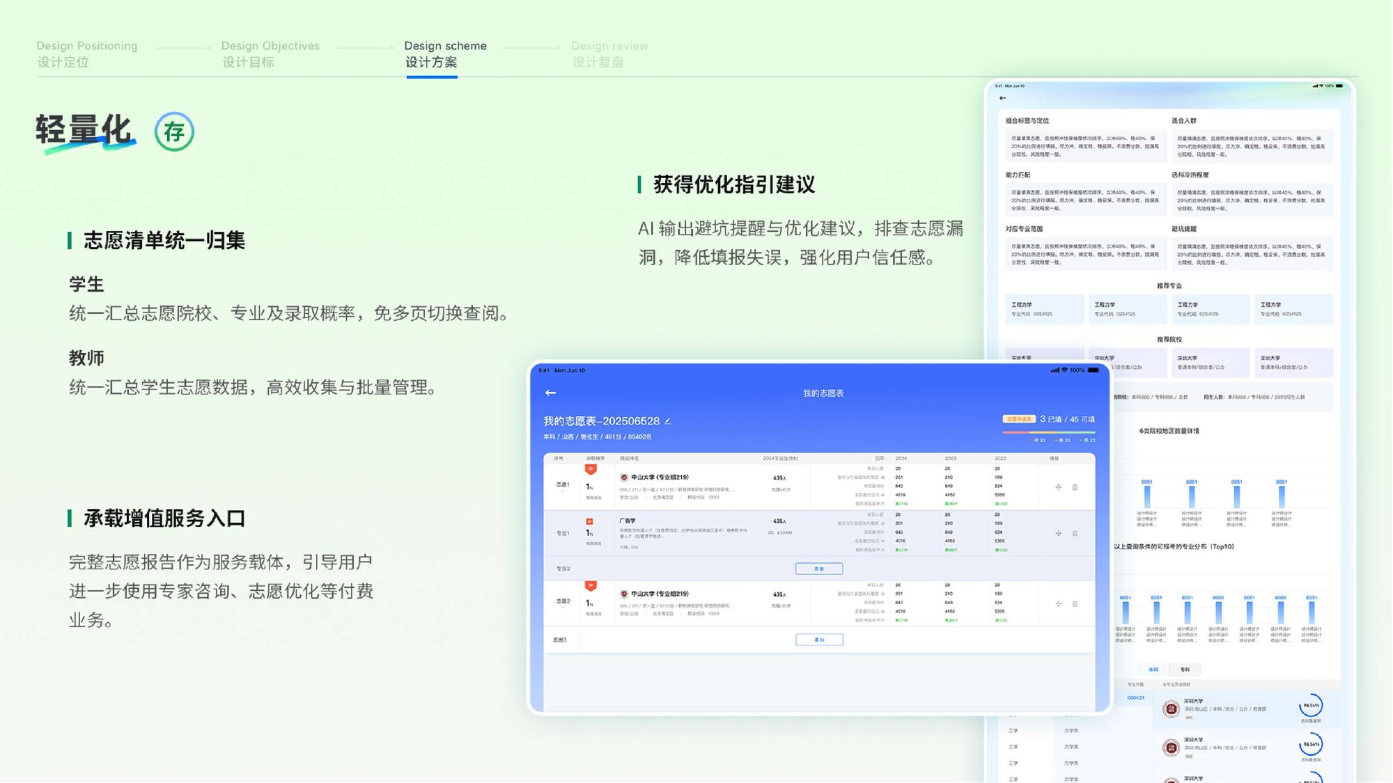This screenshot has width=1393, height=783.
Task: Click the last 工程力学 recommended major card
Action: tap(1293, 309)
